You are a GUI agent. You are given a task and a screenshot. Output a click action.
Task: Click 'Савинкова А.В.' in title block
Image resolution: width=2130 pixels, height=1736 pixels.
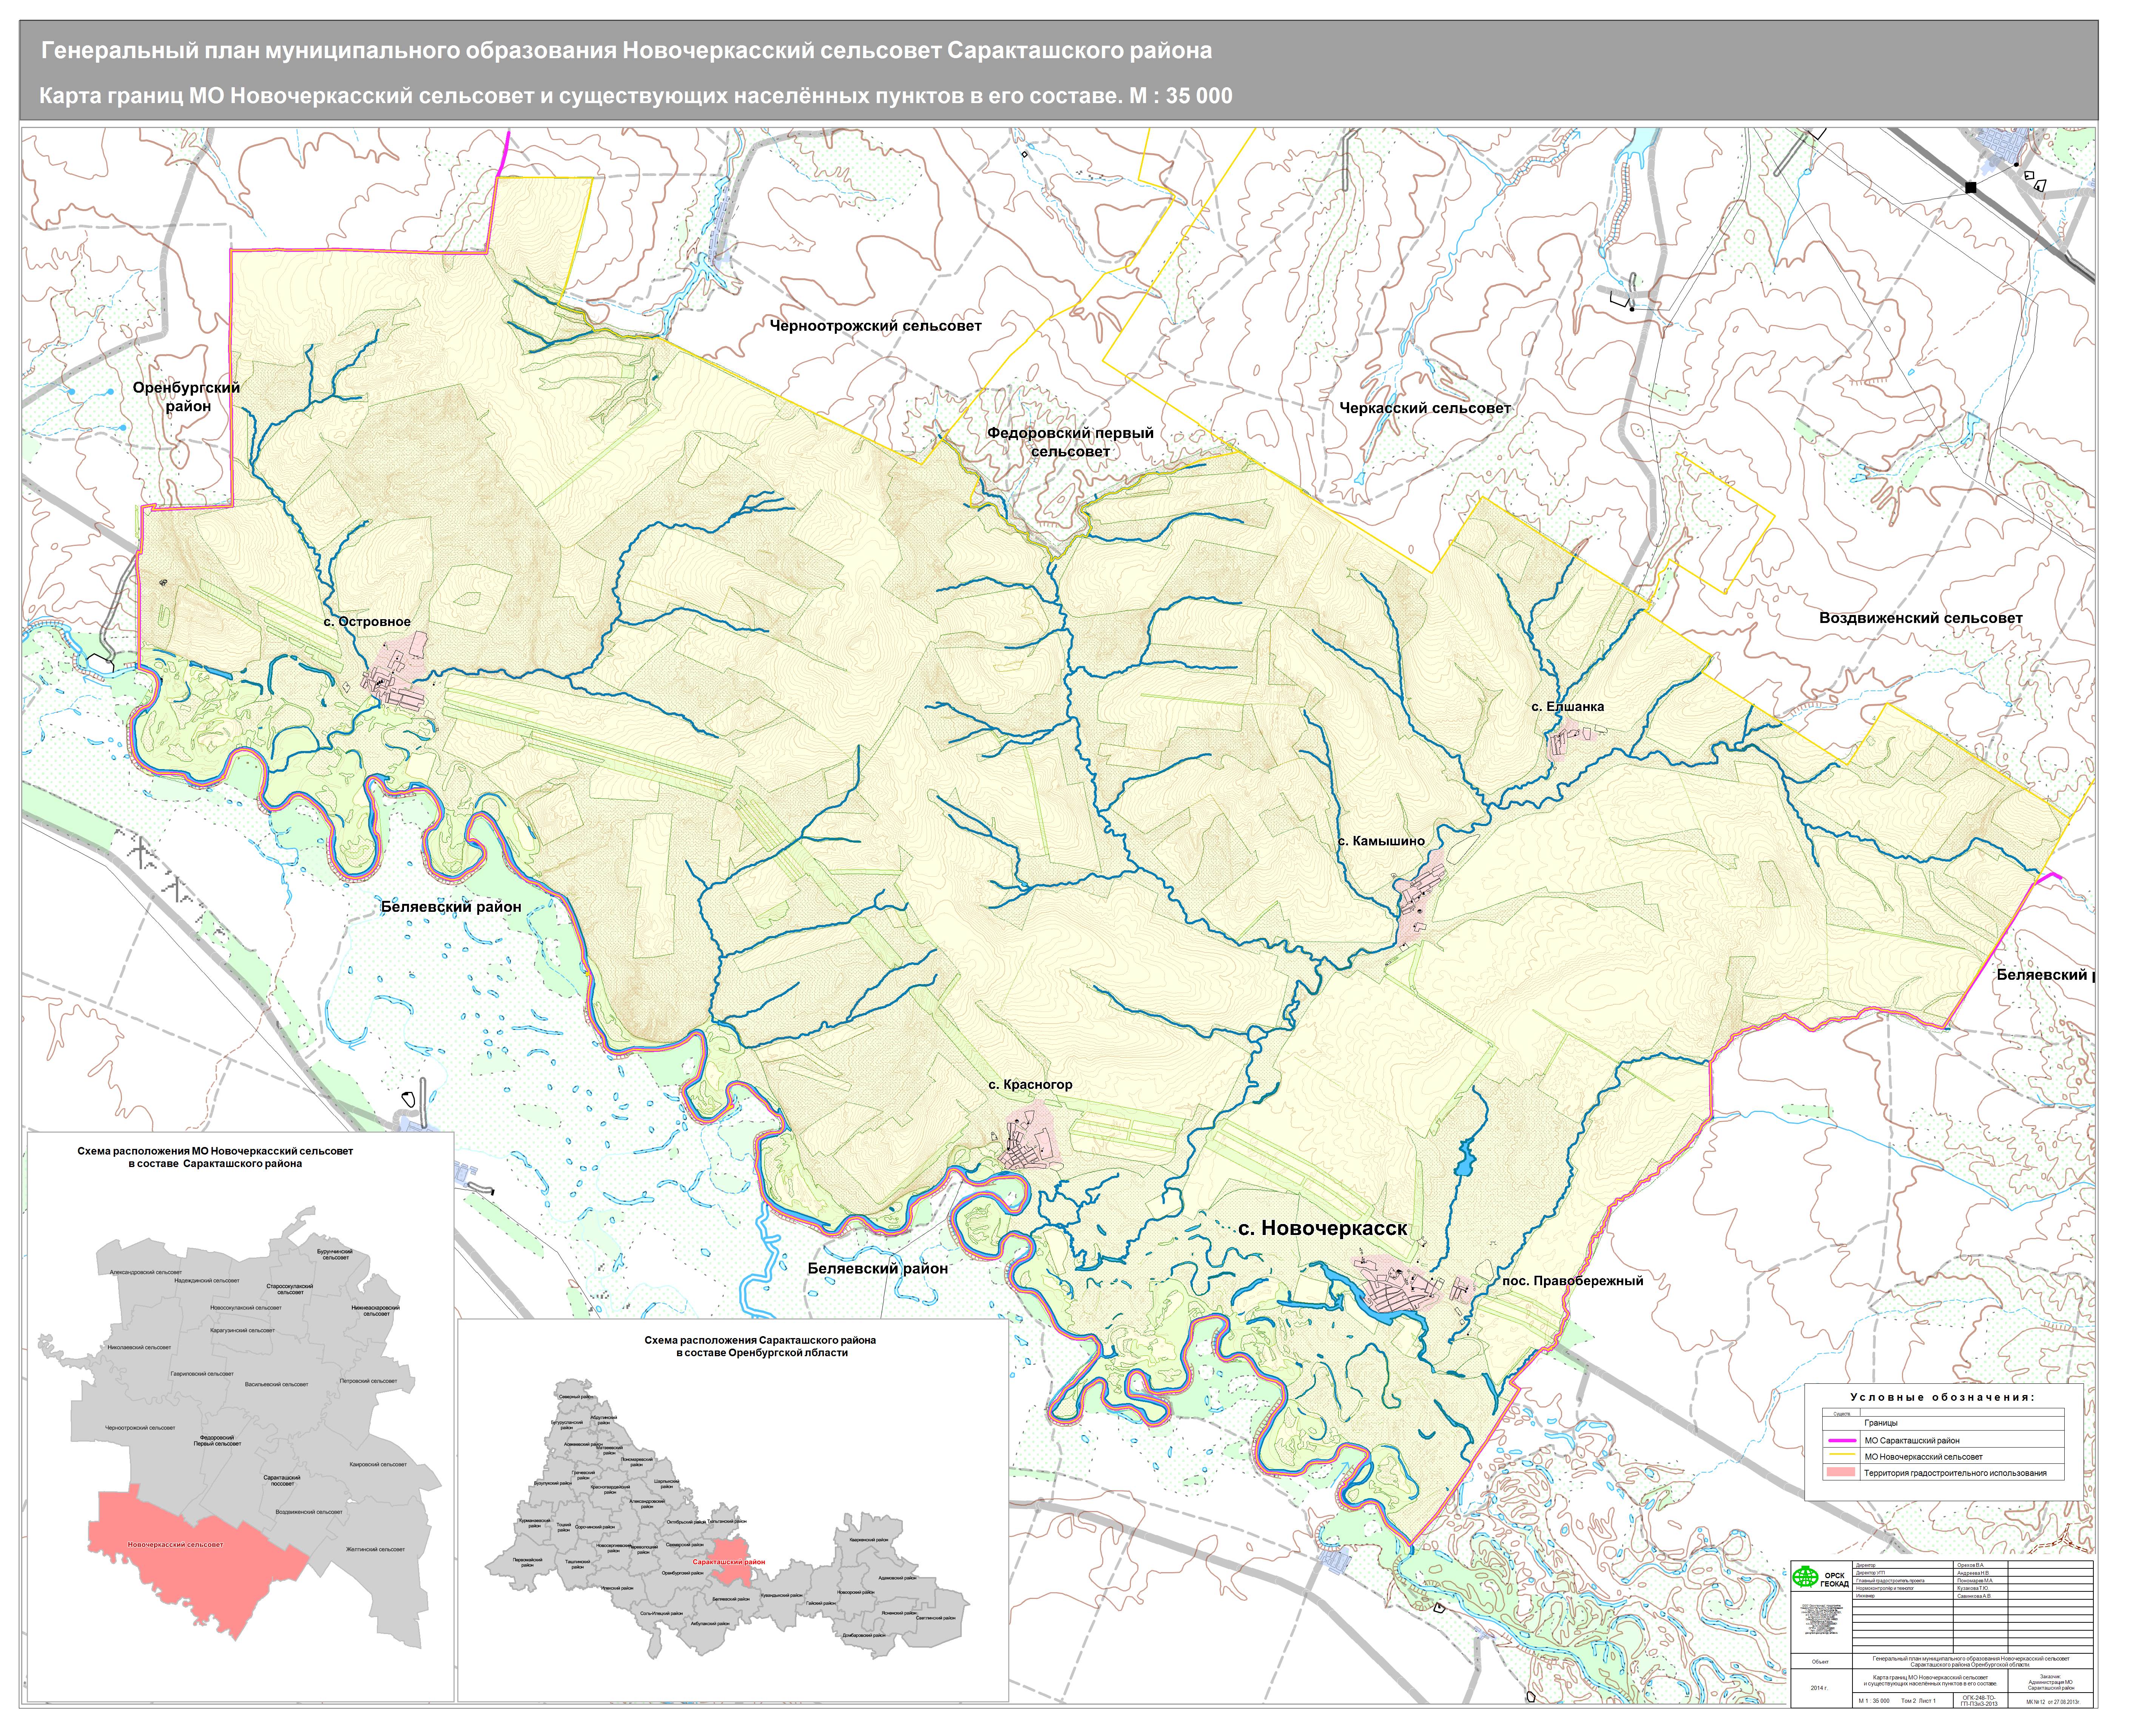(x=1974, y=1596)
